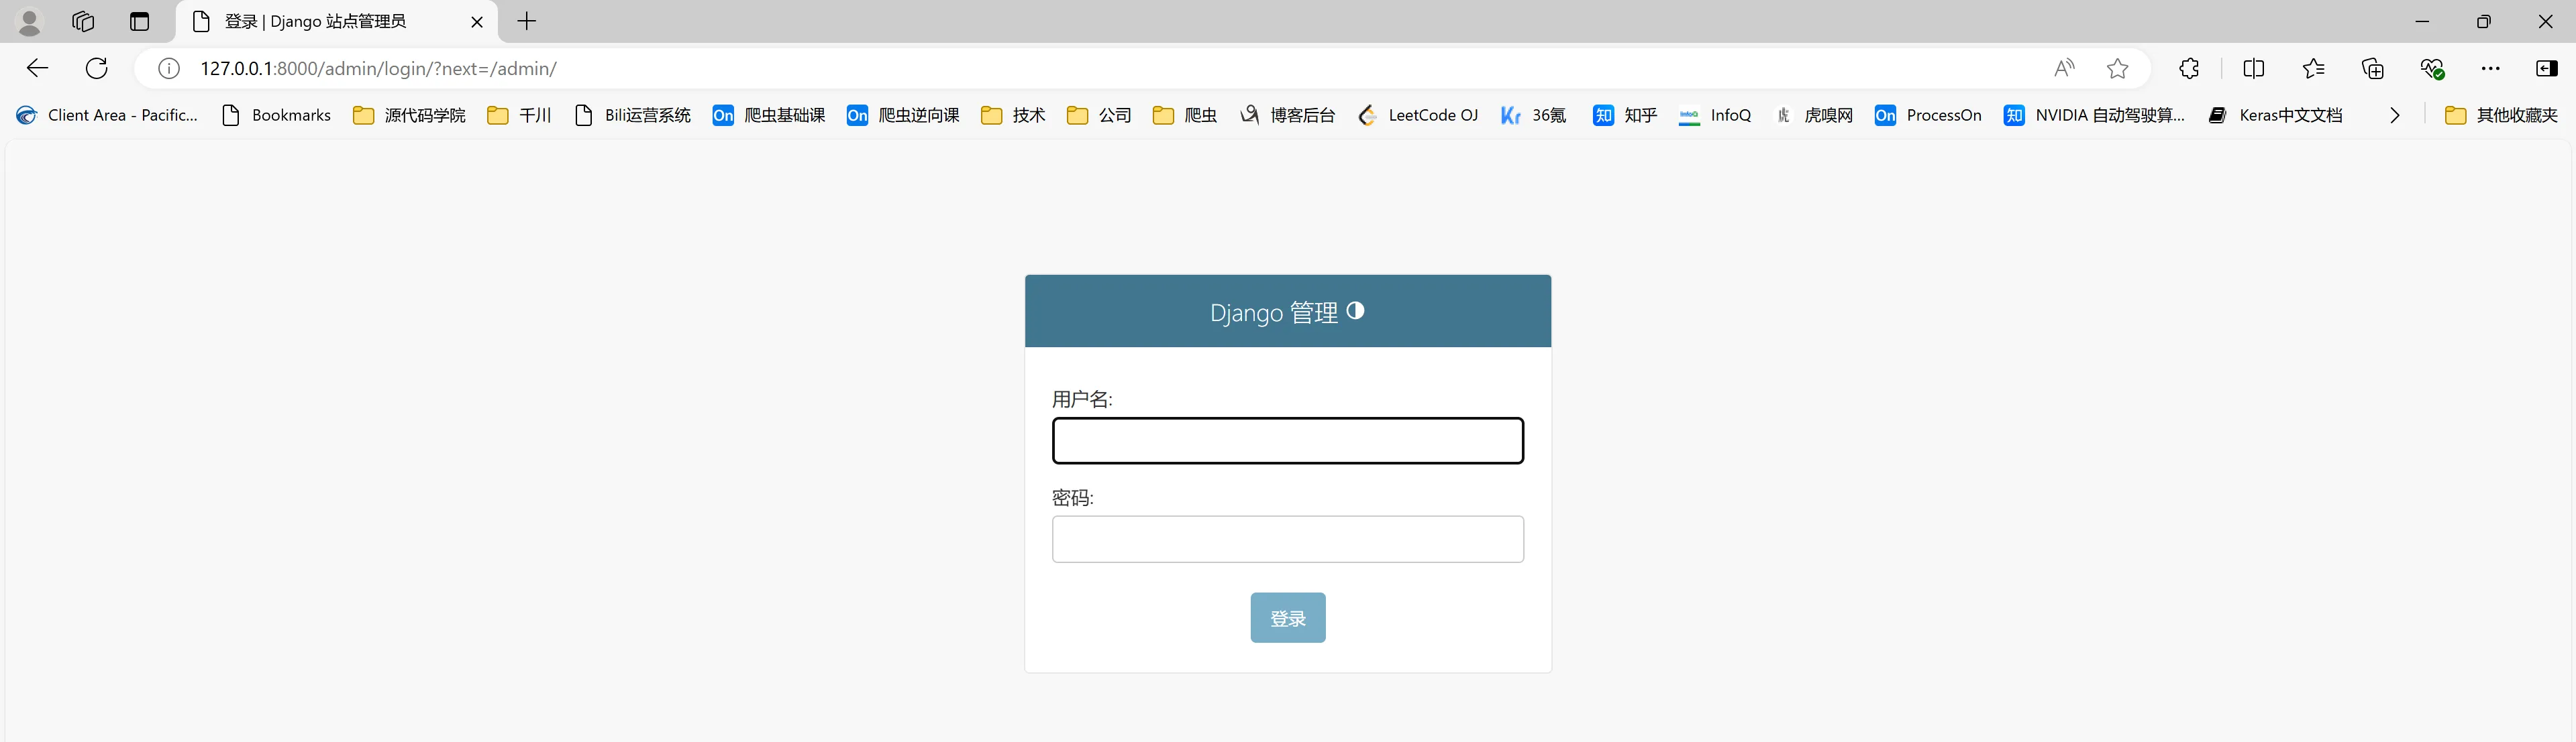
Task: View site information icon in address bar
Action: [x=169, y=68]
